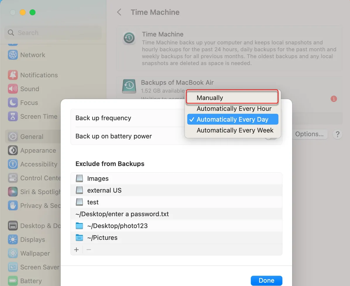Image resolution: width=350 pixels, height=286 pixels.
Task: Remove selected exclusion with minus button
Action: 89,250
